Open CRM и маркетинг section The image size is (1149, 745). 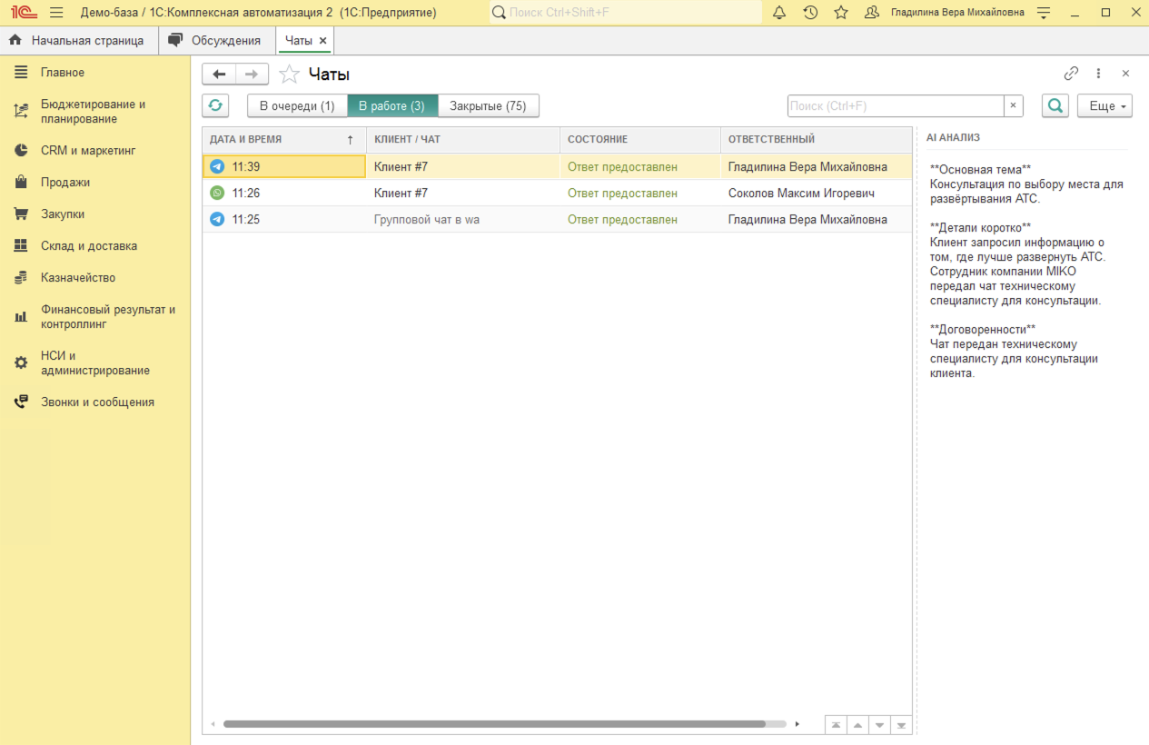point(87,150)
